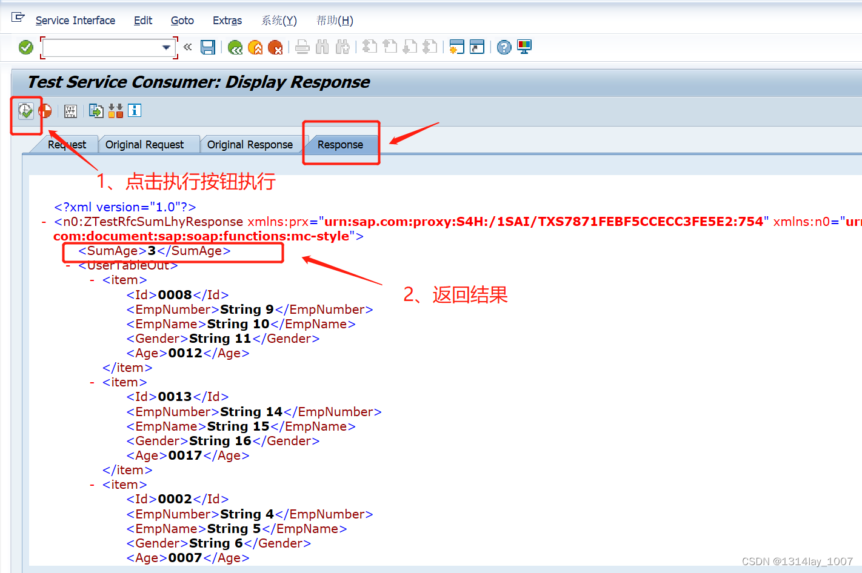Click the Gender String 6 line
The width and height of the screenshot is (862, 573).
[x=219, y=543]
